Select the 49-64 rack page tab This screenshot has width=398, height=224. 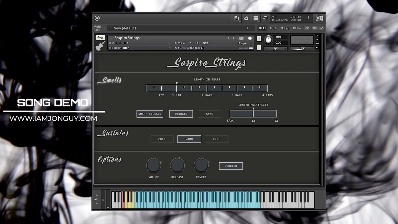297,28
